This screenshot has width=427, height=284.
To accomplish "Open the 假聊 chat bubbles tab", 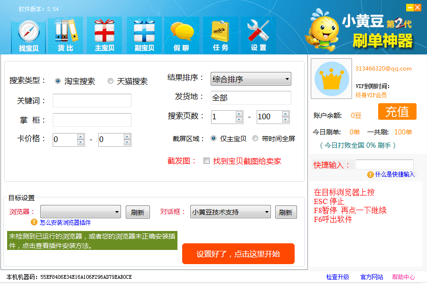I will point(182,35).
